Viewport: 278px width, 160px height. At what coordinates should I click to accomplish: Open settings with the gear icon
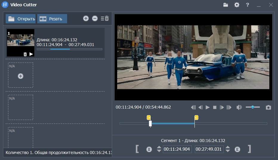pyautogui.click(x=237, y=5)
